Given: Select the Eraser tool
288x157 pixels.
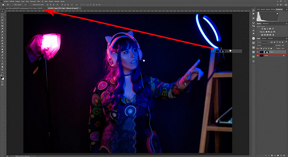Looking at the screenshot, I should coord(2,43).
